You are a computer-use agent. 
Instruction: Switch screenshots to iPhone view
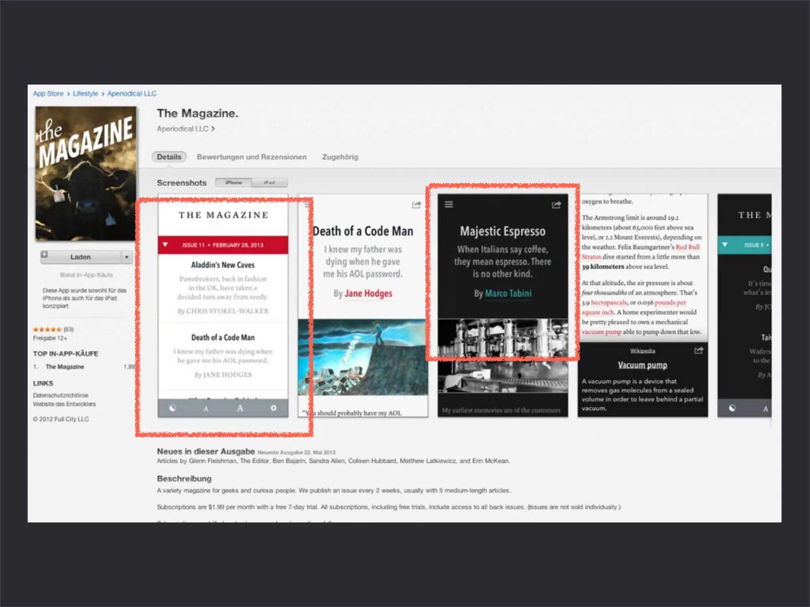pyautogui.click(x=233, y=183)
